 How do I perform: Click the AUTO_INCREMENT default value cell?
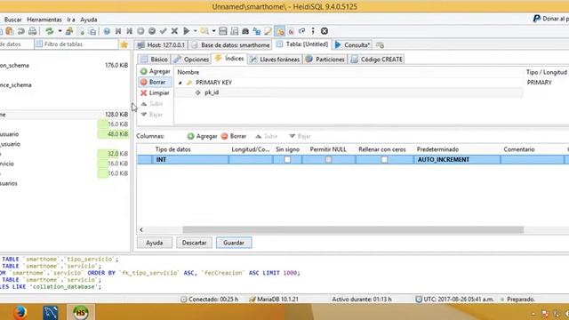pos(456,160)
